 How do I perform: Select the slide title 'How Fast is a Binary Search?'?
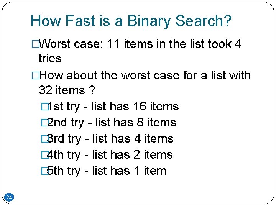131,21
